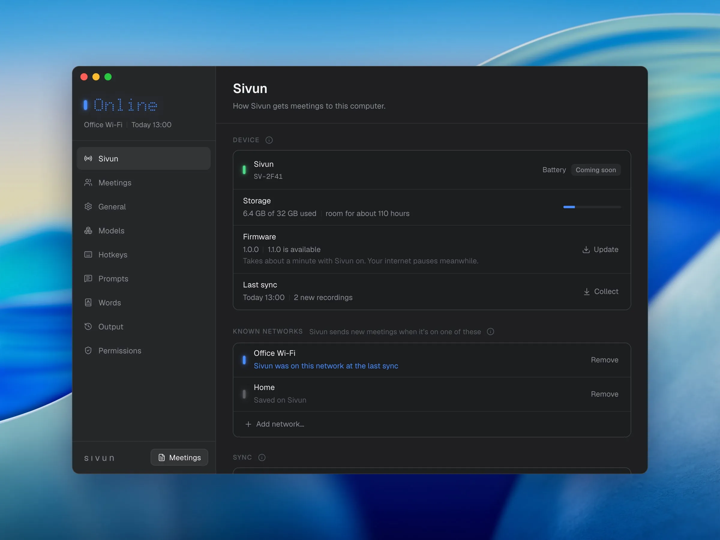The height and width of the screenshot is (540, 720).
Task: Click the download icon next to Update
Action: point(586,250)
